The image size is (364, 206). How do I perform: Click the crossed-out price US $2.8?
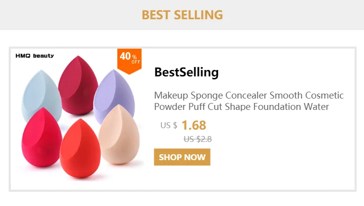pyautogui.click(x=198, y=139)
